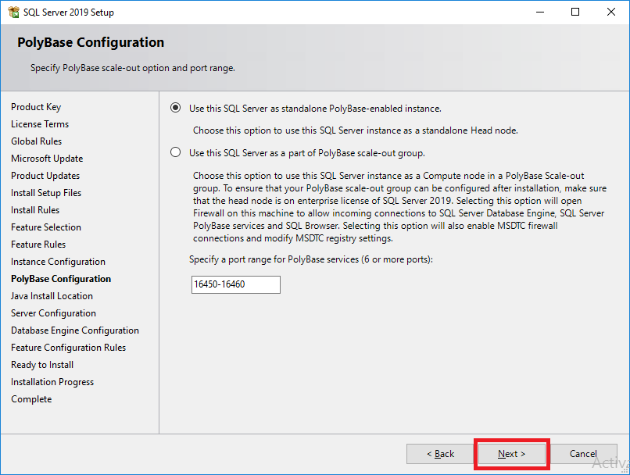630x475 pixels.
Task: Select the PolyBase Configuration step
Action: coord(60,278)
